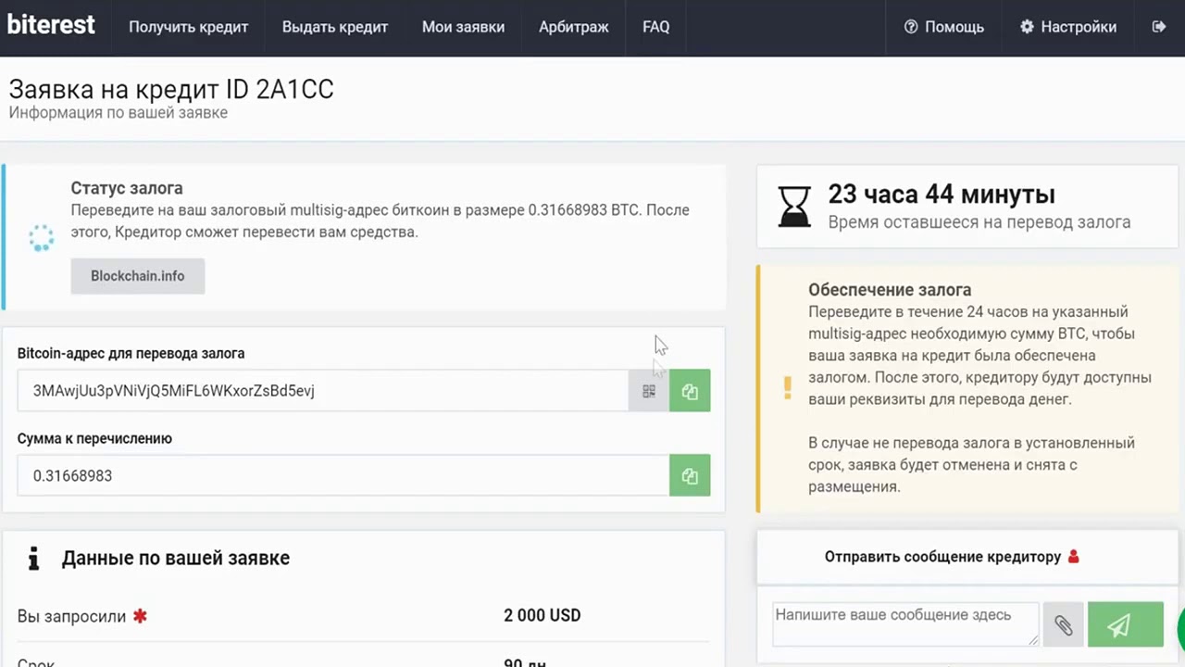The height and width of the screenshot is (667, 1185).
Task: Click the Обеспечение залога heading
Action: point(890,289)
